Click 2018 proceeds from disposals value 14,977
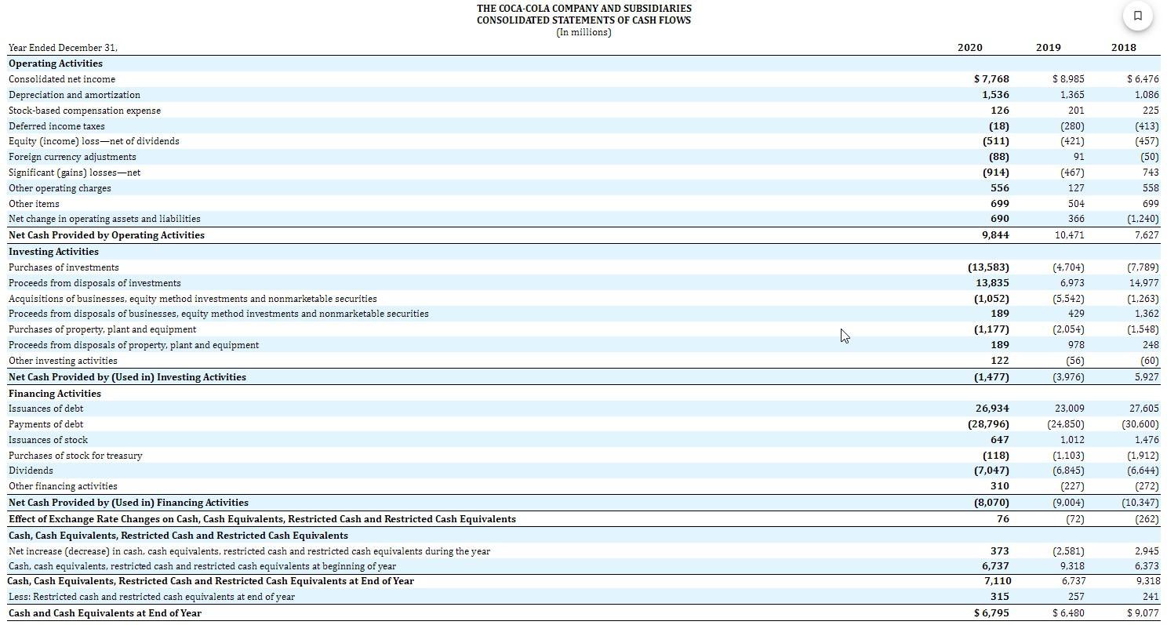This screenshot has width=1167, height=625. (x=1143, y=283)
